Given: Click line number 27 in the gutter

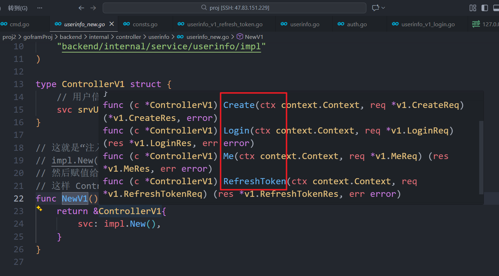Looking at the screenshot, I should click(x=18, y=262).
